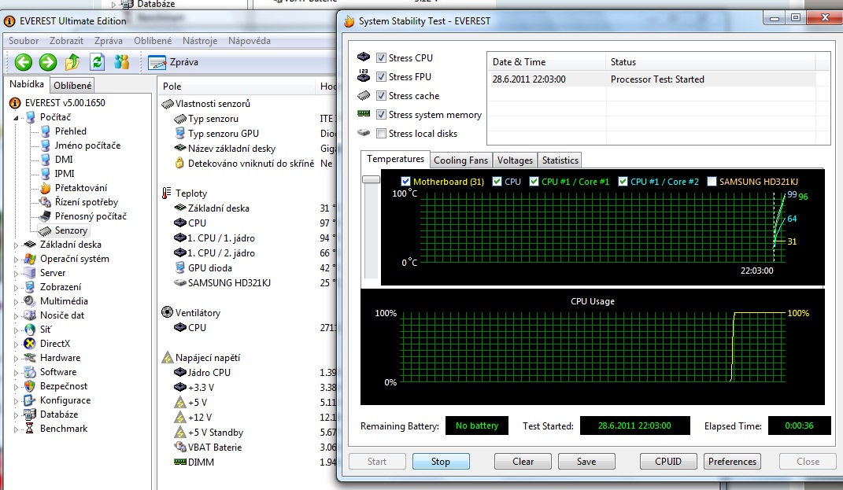
Task: Click the Date & Time column header
Action: (x=546, y=62)
